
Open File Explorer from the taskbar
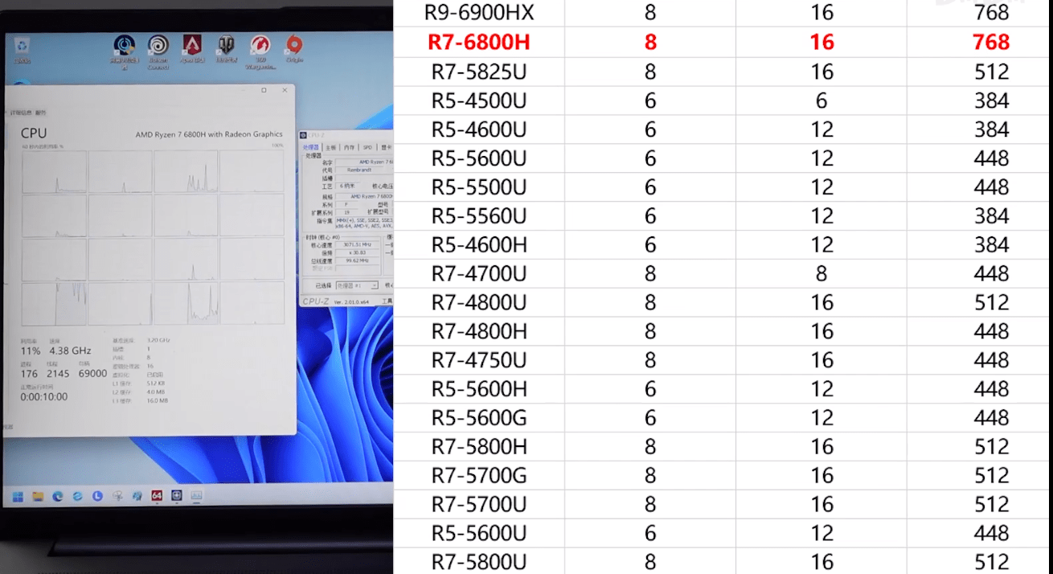click(38, 495)
